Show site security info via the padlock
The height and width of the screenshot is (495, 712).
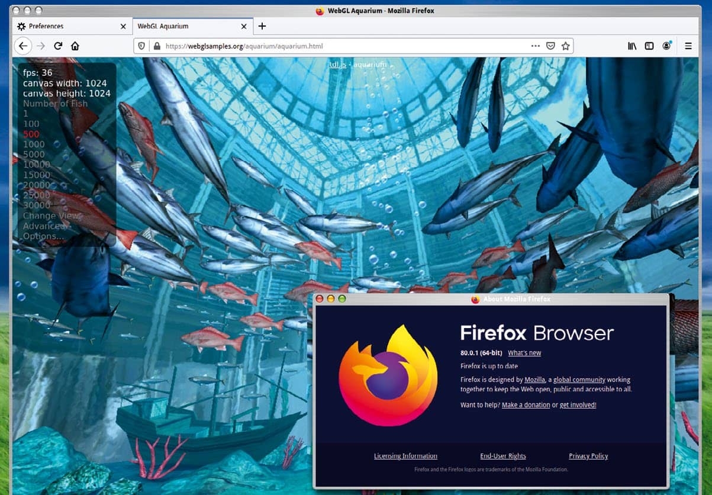tap(156, 46)
